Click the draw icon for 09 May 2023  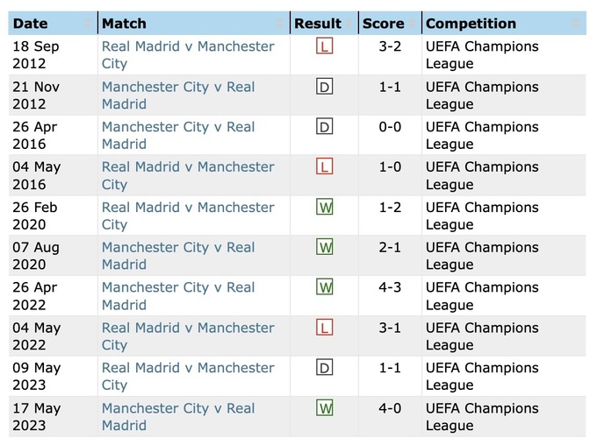click(325, 368)
